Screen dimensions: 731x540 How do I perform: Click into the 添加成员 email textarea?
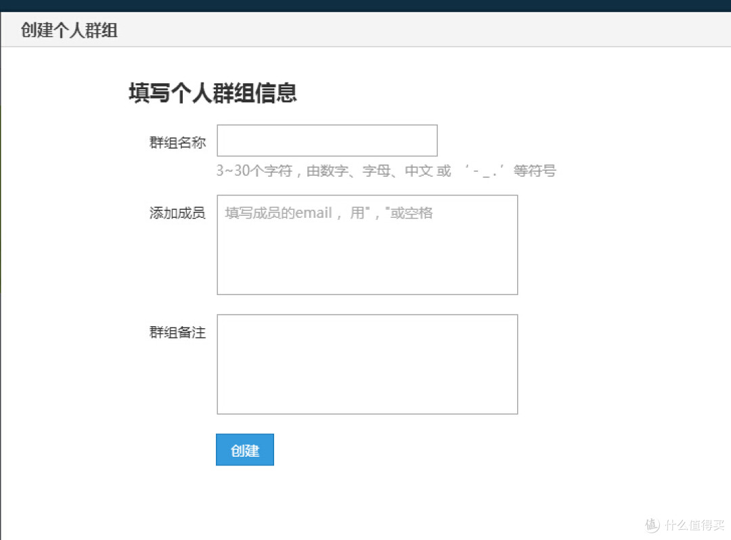pos(368,244)
